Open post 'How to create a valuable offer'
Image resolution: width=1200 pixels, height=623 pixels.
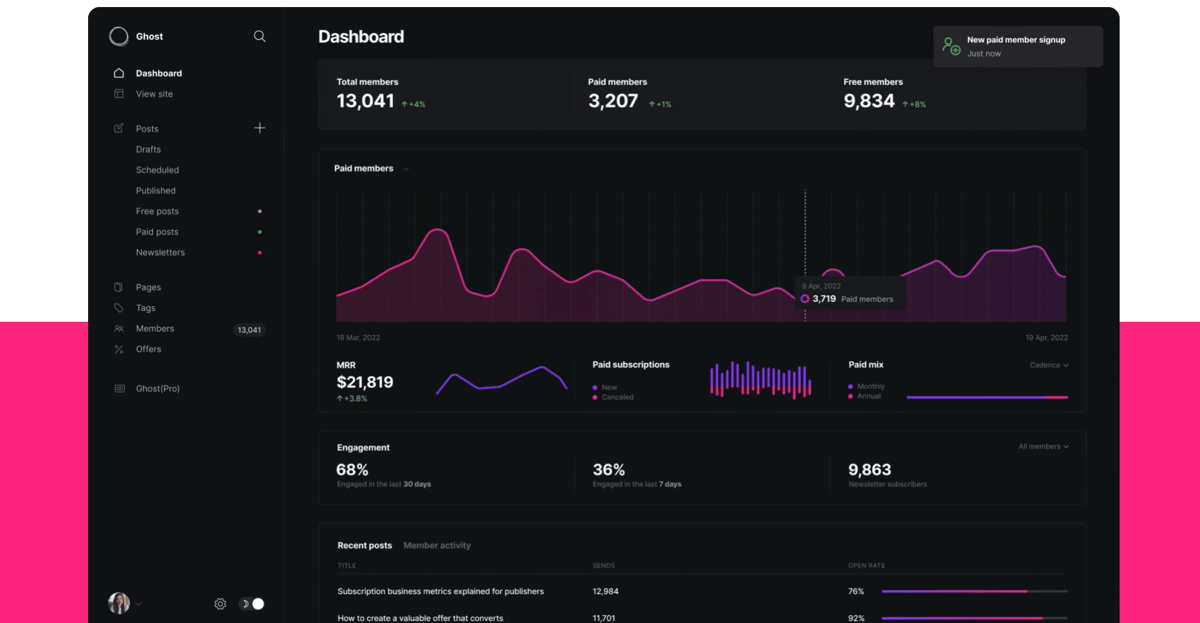[x=421, y=618]
